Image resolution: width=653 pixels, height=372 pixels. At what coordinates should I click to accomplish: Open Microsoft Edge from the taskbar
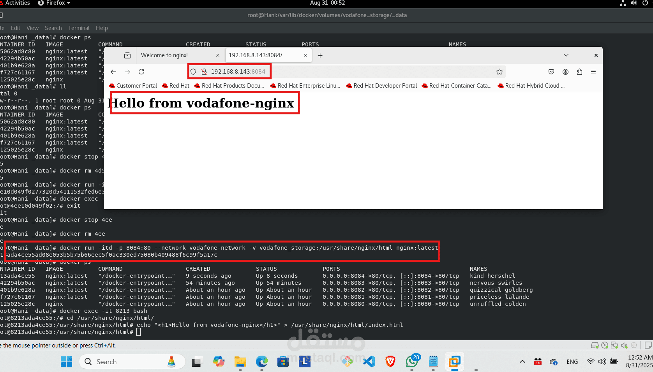coord(262,362)
